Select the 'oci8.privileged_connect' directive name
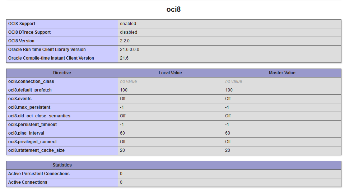354x192 pixels. pyautogui.click(x=33, y=142)
